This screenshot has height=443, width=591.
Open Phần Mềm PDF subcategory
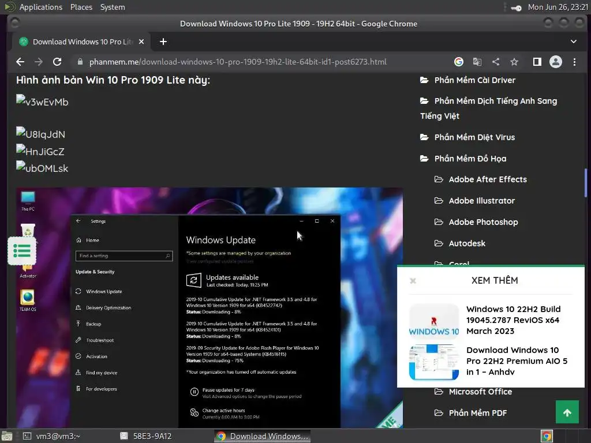click(477, 413)
